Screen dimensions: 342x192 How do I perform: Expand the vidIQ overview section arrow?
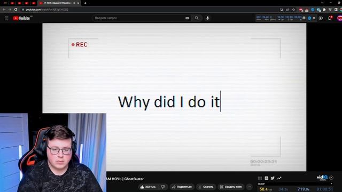pyautogui.click(x=331, y=183)
